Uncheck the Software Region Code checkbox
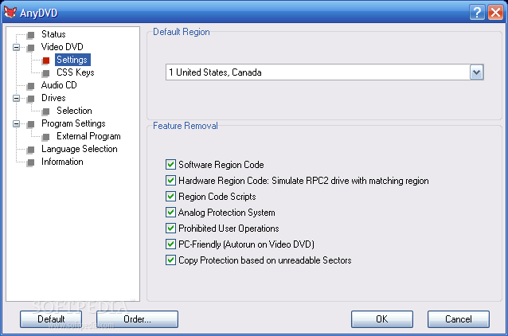508x336 pixels. coord(170,165)
